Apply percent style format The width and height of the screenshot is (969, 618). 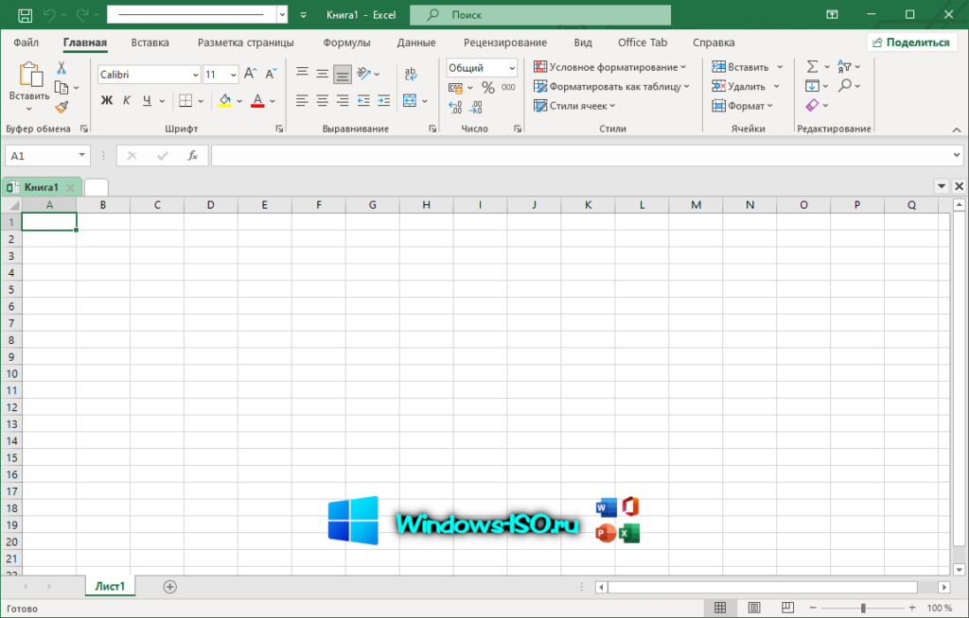coord(488,88)
